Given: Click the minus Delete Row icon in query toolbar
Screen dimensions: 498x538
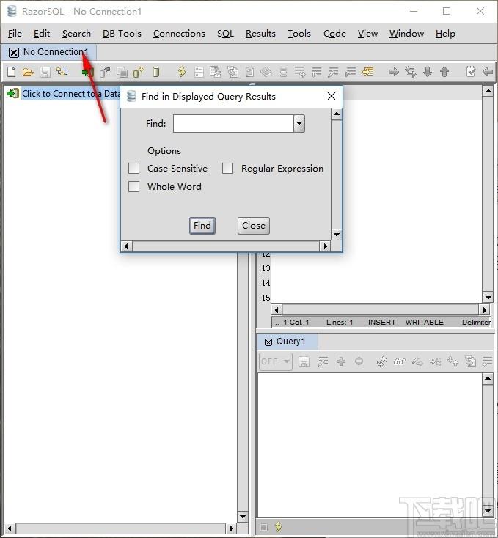Looking at the screenshot, I should click(359, 361).
